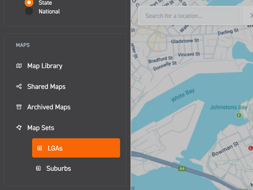Click the Archived Maps archive box icon
This screenshot has width=253, height=190.
pyautogui.click(x=19, y=107)
